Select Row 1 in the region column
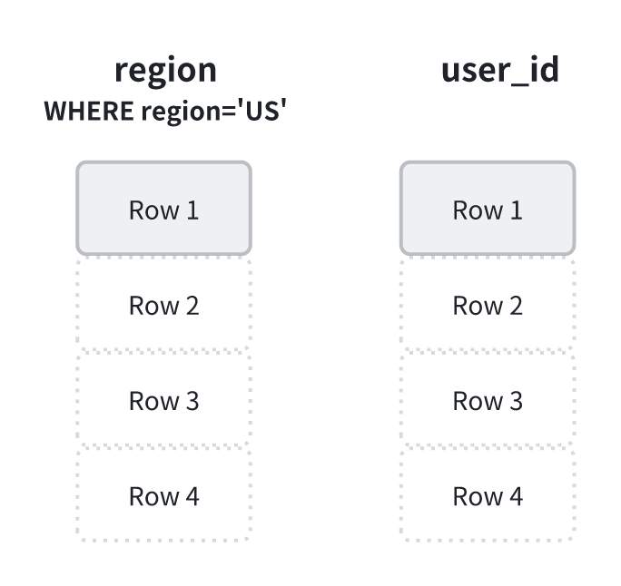The height and width of the screenshot is (586, 621). [x=163, y=210]
